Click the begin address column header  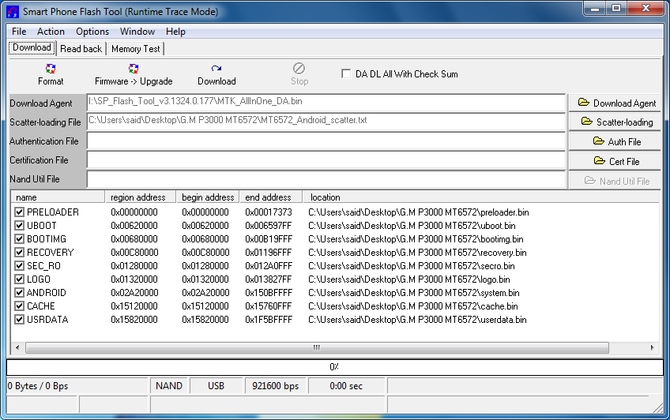point(208,197)
